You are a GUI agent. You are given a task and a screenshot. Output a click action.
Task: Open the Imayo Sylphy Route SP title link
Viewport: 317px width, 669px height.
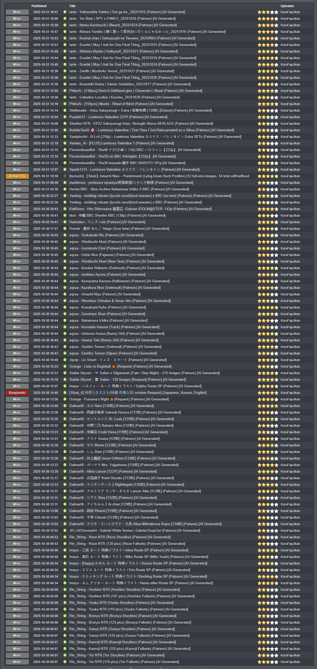click(x=135, y=386)
